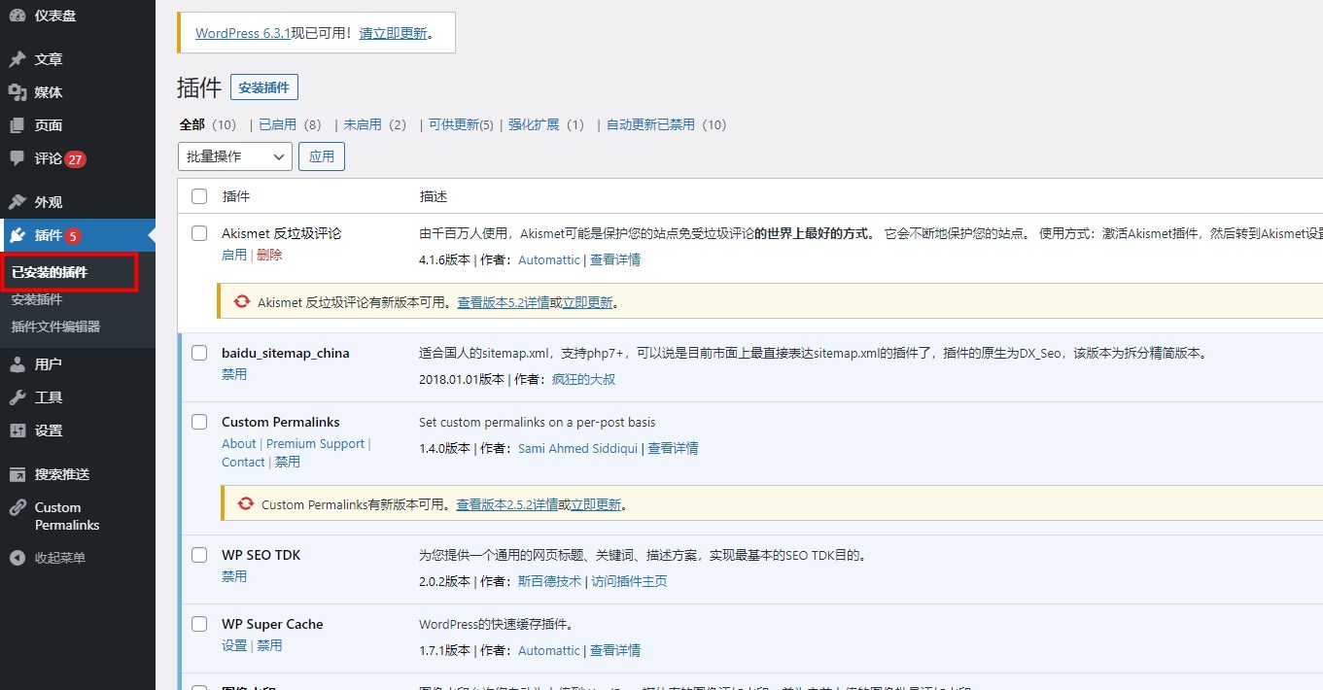
Task: Tick the Akismet 反垃圾评论 checkbox
Action: 199,233
